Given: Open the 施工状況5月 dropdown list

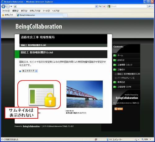Looking at the screenshot, I should coord(30,71).
